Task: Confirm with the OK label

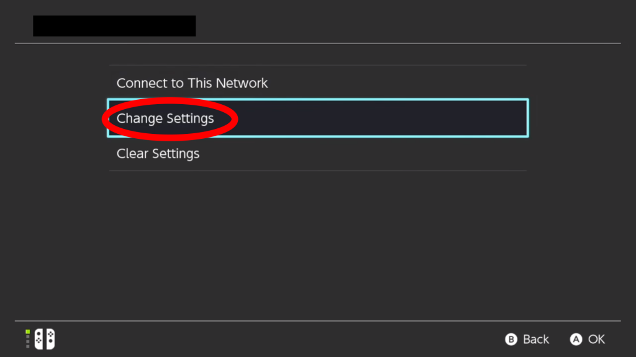Action: pyautogui.click(x=596, y=339)
